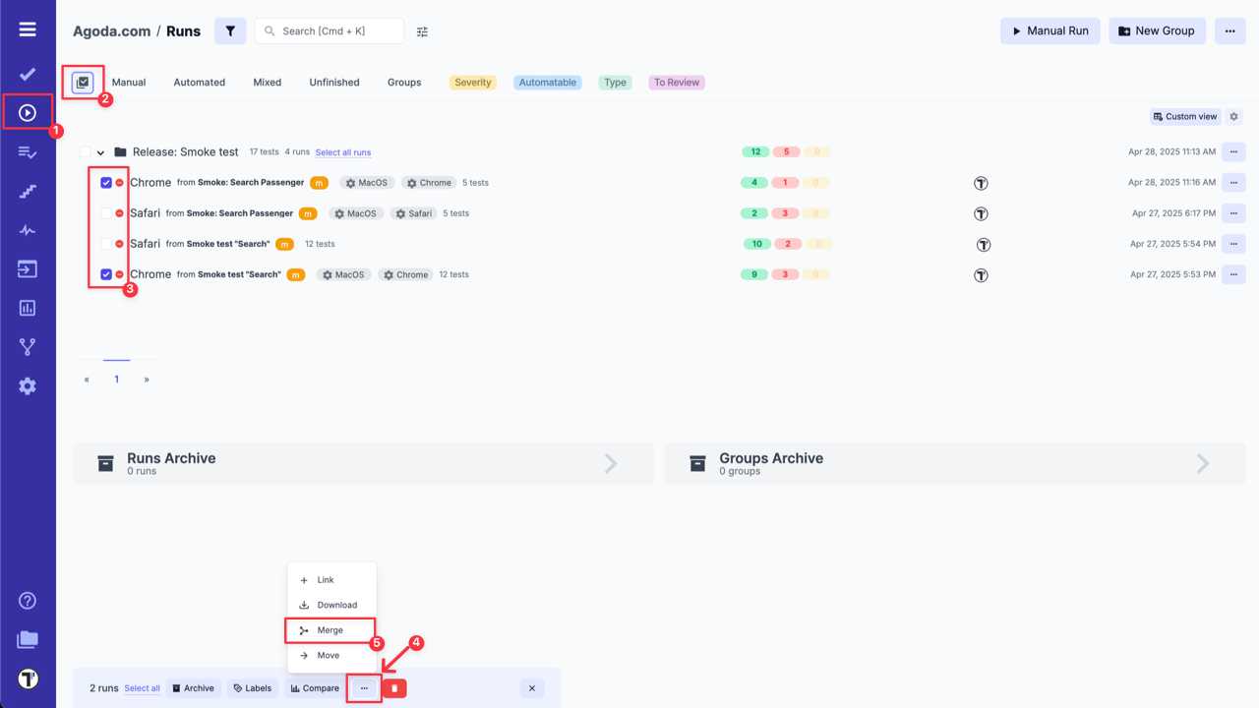The image size is (1259, 708).
Task: Open project settings gear in the sidebar
Action: (x=28, y=385)
